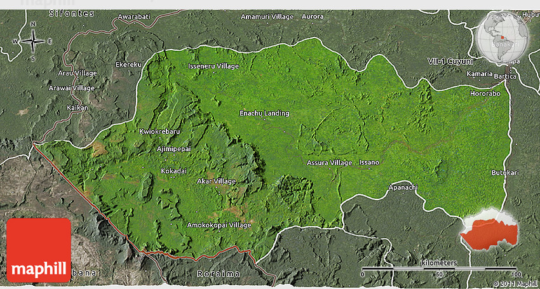Click the Butukari place name
The height and width of the screenshot is (289, 540).
click(x=504, y=173)
